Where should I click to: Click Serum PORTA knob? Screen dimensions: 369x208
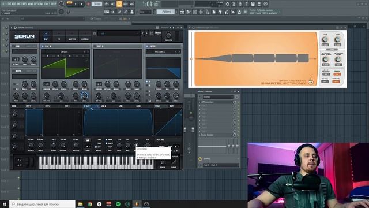[163, 163]
